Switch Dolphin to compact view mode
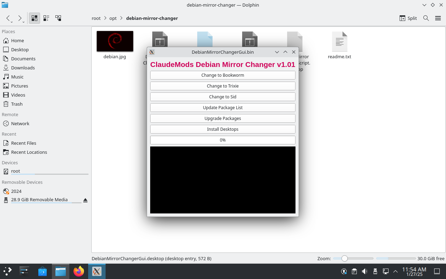Screen dimensions: 446x279 point(46,18)
